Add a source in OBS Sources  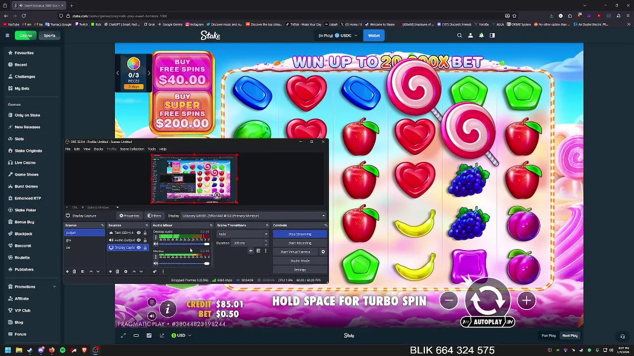click(x=110, y=271)
